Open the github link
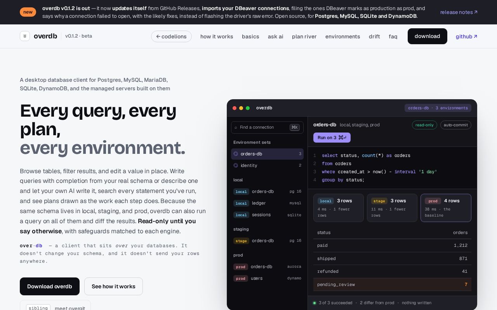The image size is (497, 310). pyautogui.click(x=467, y=36)
